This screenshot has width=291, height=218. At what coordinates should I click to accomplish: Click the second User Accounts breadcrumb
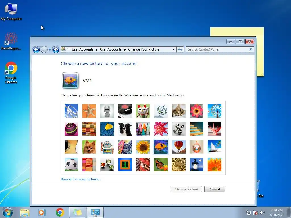click(x=111, y=49)
